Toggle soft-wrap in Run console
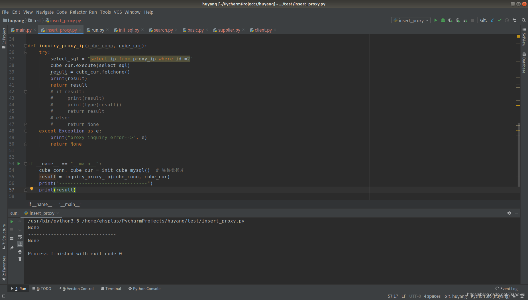The image size is (528, 300). (20, 237)
